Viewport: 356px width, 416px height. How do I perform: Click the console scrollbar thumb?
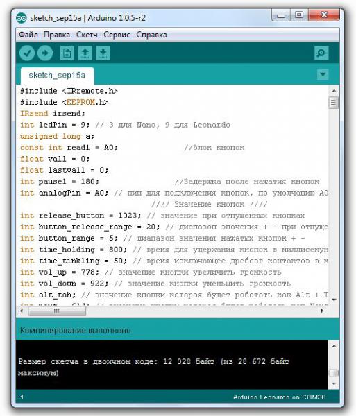[334, 373]
